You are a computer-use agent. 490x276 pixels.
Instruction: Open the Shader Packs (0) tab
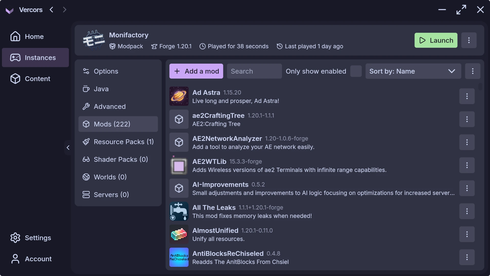point(118,159)
